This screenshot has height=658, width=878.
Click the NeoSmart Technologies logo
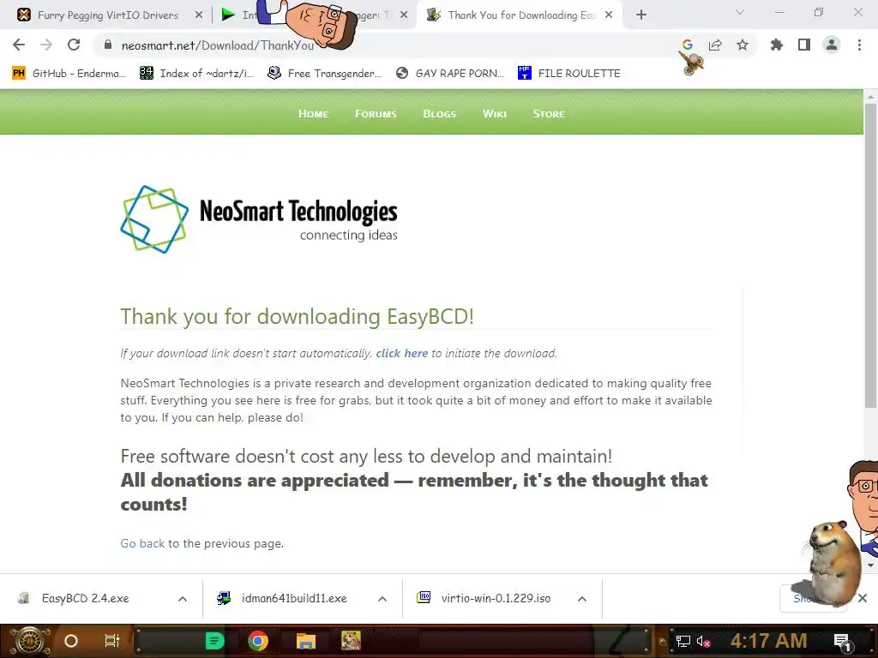(259, 219)
